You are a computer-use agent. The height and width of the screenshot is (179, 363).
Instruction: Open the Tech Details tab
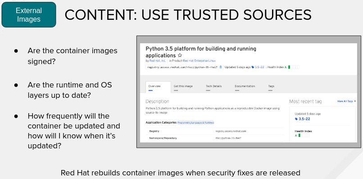click(213, 87)
